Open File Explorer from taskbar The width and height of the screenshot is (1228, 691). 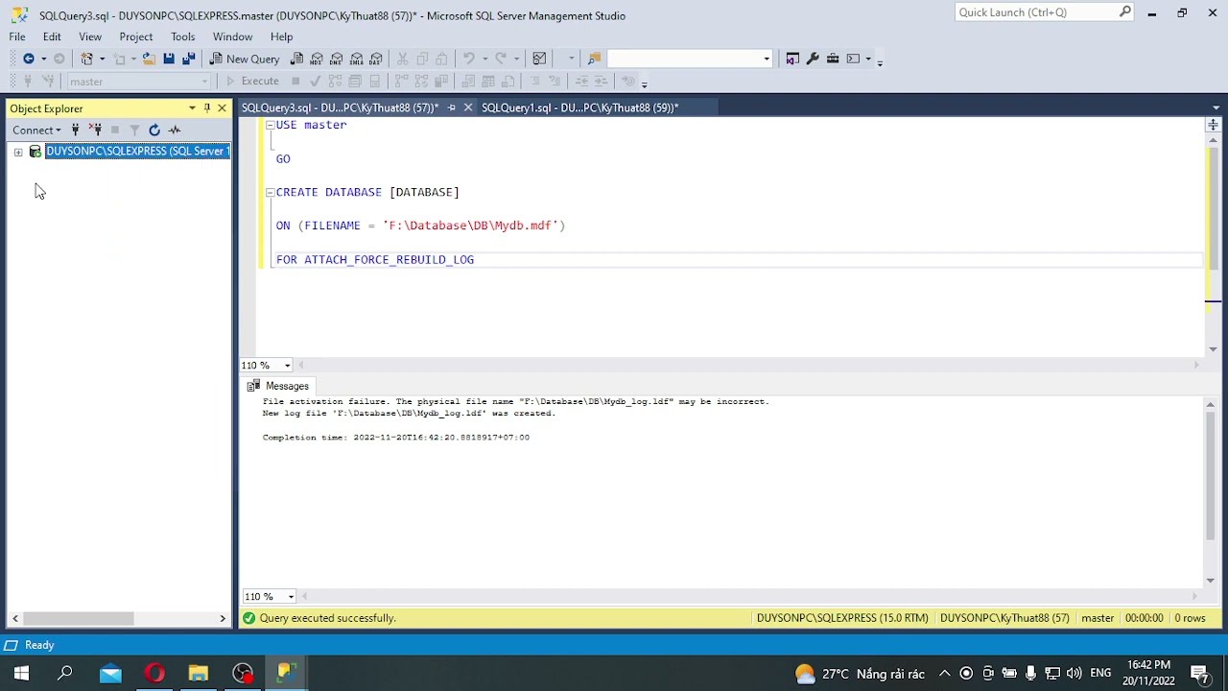[199, 674]
